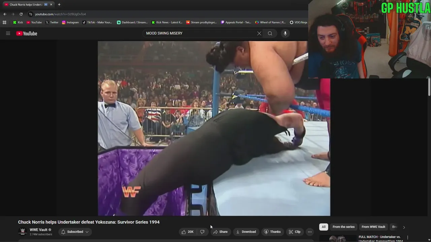Open the YouTube guide hamburger menu
Screen dimensions: 431x242
8,33
